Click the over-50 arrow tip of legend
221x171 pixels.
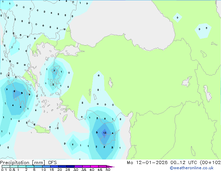(x=110, y=166)
